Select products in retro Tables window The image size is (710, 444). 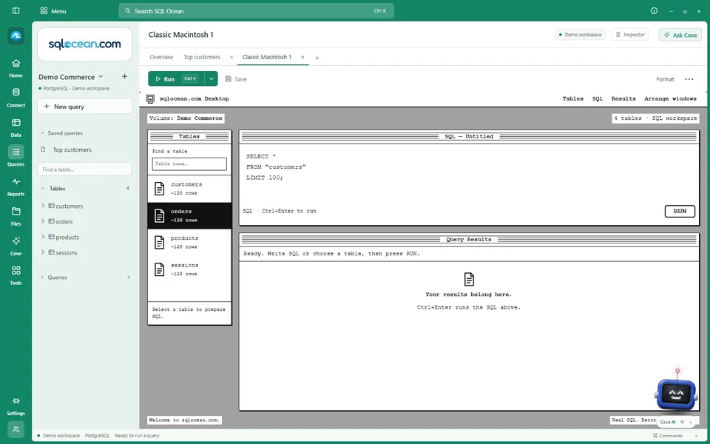point(189,243)
